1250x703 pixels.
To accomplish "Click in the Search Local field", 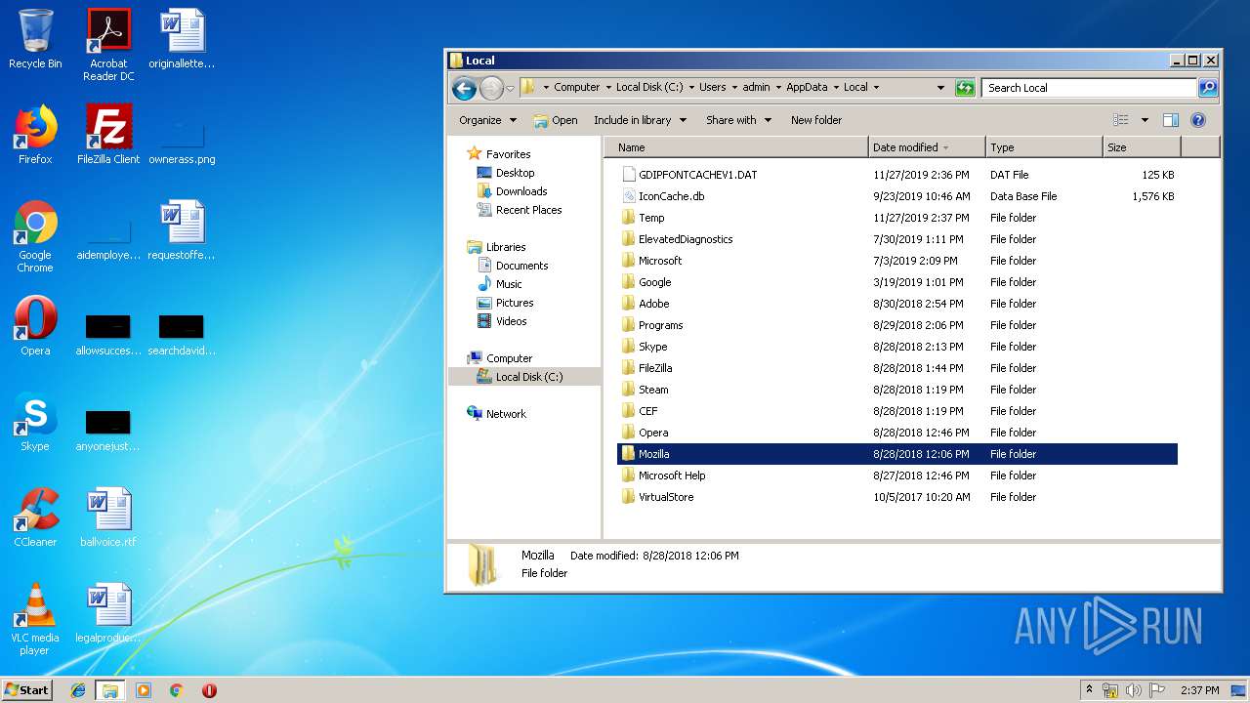I will (1089, 88).
